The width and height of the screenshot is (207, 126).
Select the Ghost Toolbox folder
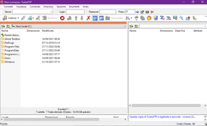(10, 39)
